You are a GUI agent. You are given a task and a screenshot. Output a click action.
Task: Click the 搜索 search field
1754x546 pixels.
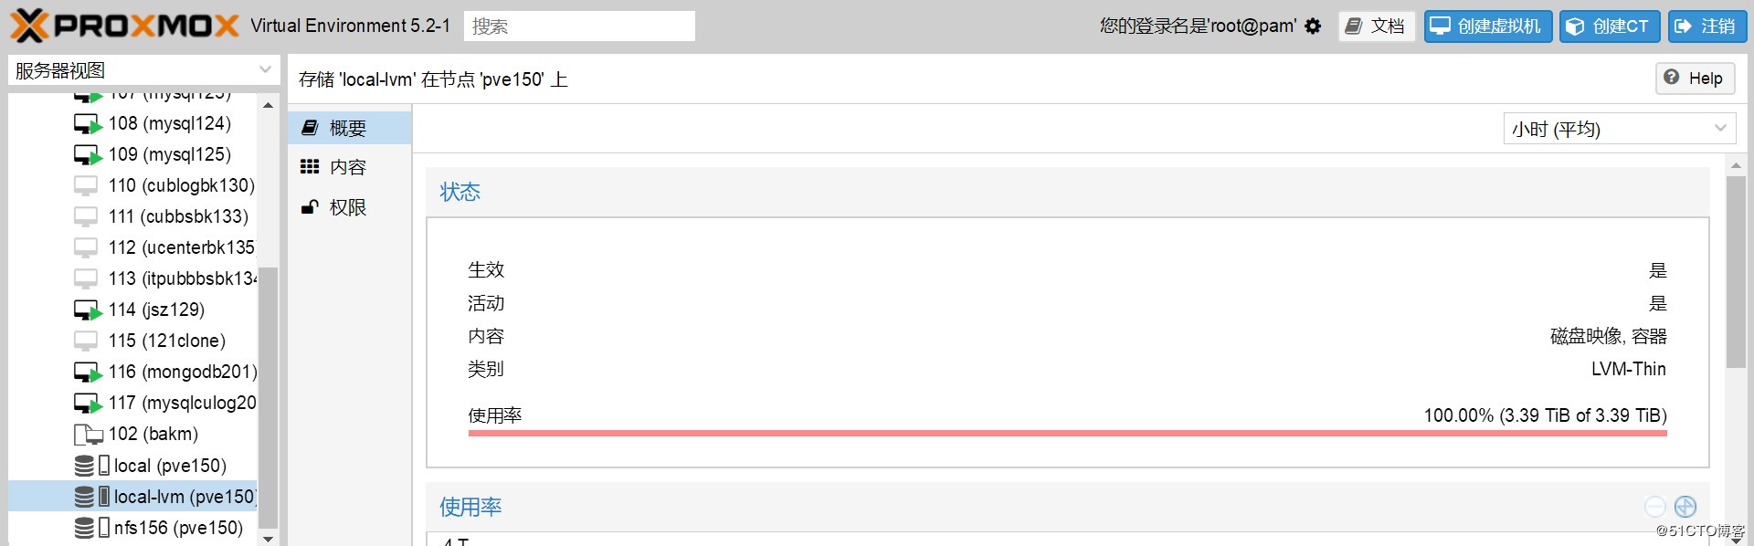579,26
